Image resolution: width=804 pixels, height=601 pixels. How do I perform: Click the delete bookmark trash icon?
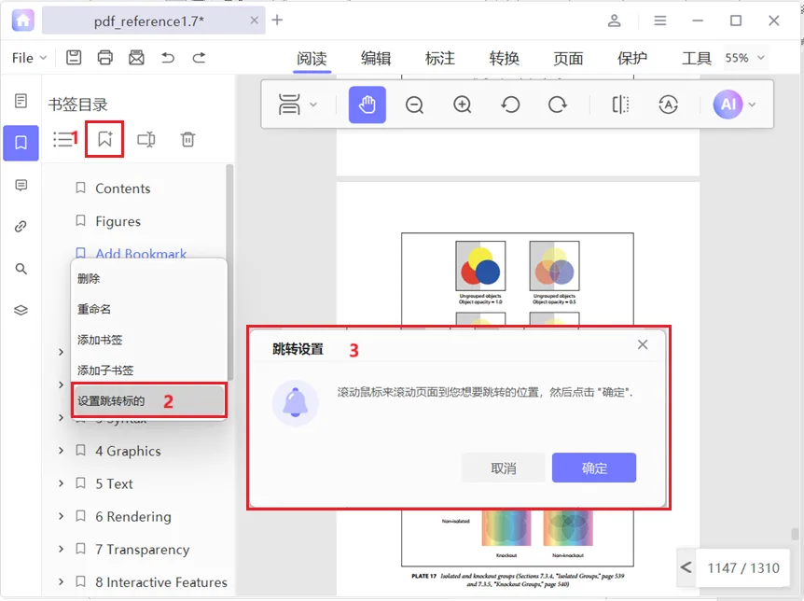pos(187,139)
